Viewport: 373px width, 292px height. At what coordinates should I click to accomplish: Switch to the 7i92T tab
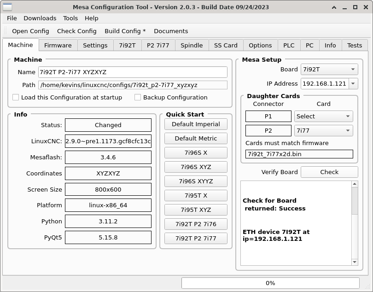[x=127, y=46]
